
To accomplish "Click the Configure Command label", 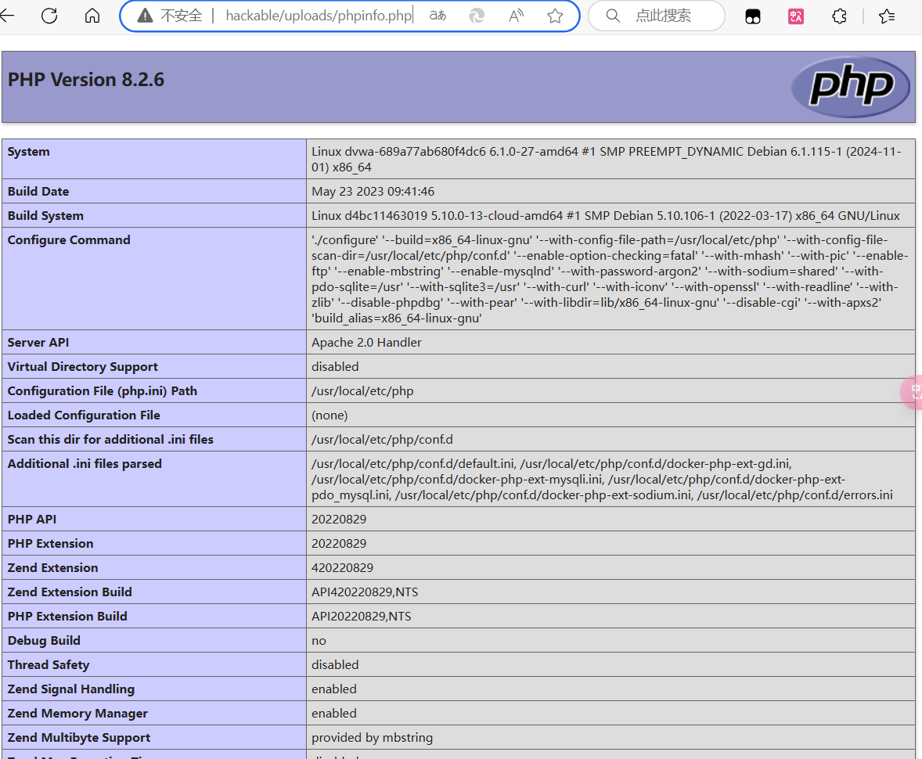I will click(x=69, y=240).
